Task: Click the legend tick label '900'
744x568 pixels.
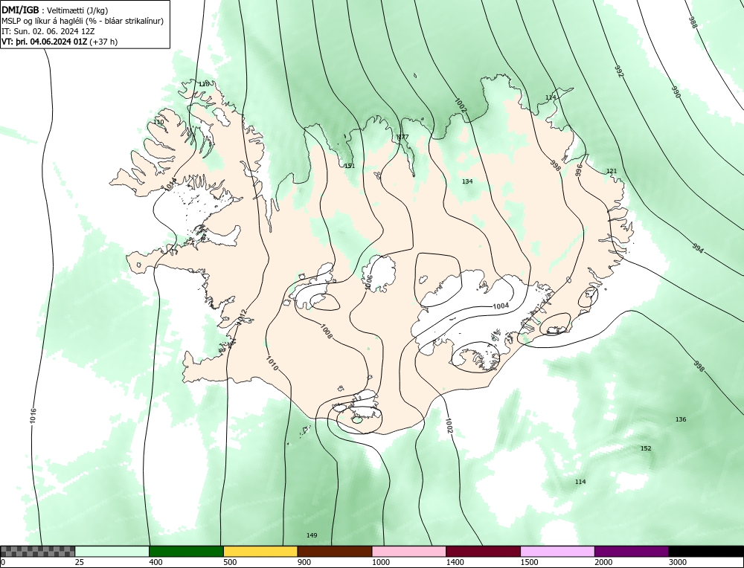Action: click(304, 562)
